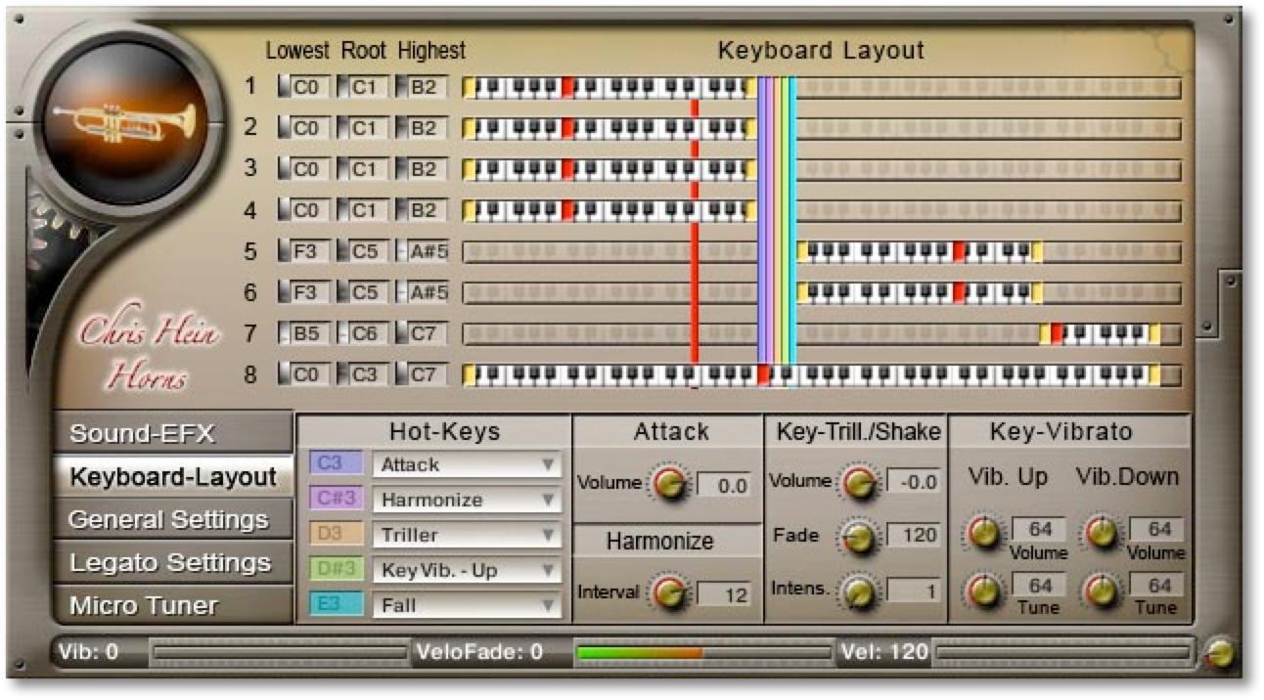The image size is (1264, 700).
Task: Click row 5 Root note field C5
Action: tap(364, 251)
